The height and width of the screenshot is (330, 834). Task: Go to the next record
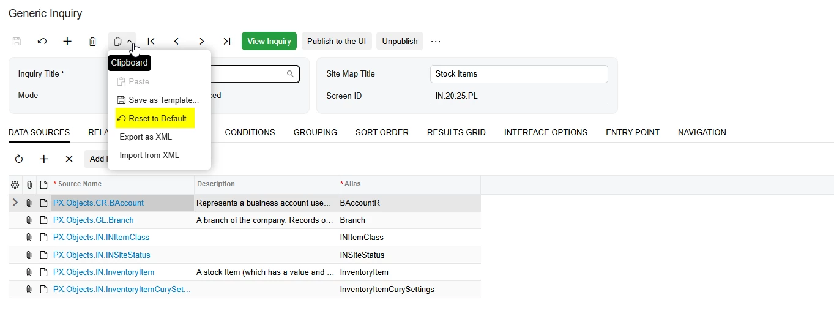(201, 41)
